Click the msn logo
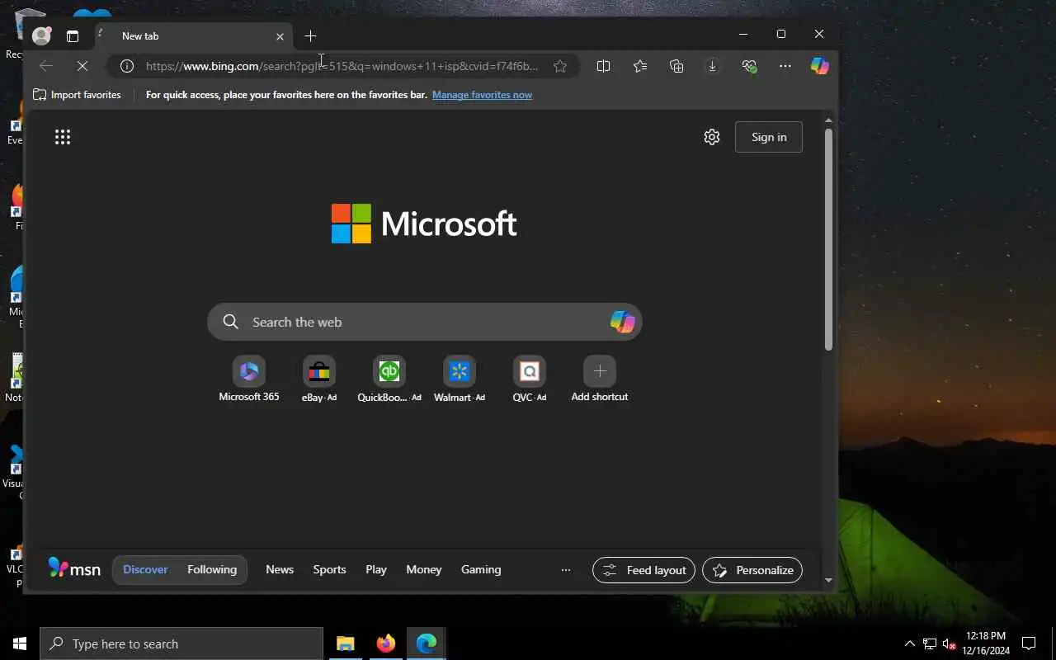This screenshot has height=660, width=1056. point(74,569)
